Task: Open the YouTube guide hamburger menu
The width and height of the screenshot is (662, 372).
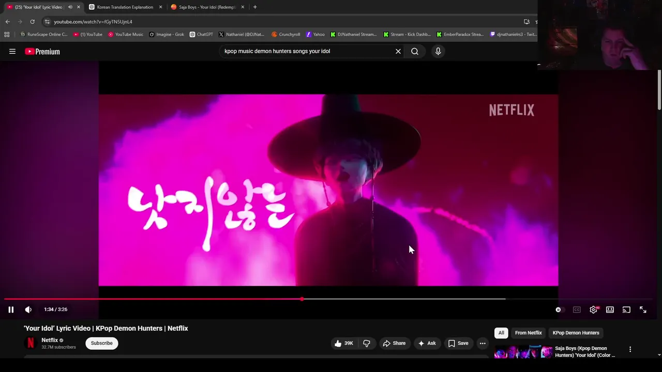Action: click(x=12, y=51)
